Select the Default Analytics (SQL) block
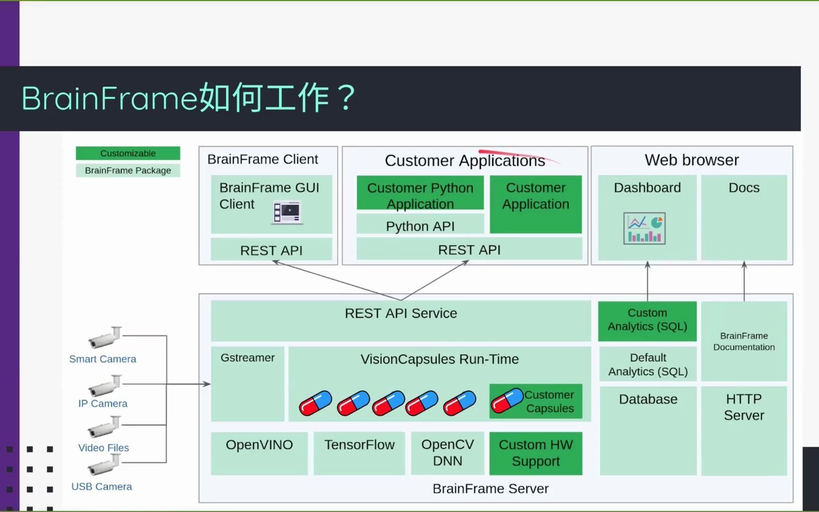This screenshot has width=819, height=512. click(x=647, y=365)
